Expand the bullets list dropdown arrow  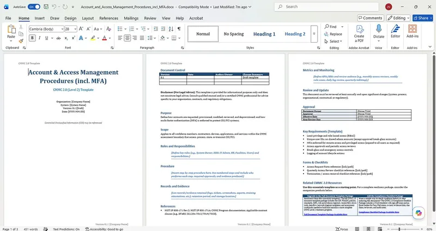point(125,29)
